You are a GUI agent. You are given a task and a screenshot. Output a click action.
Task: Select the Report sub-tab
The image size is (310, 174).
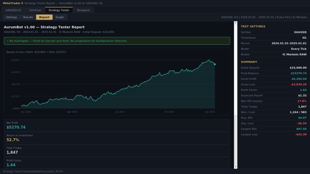click(x=44, y=17)
